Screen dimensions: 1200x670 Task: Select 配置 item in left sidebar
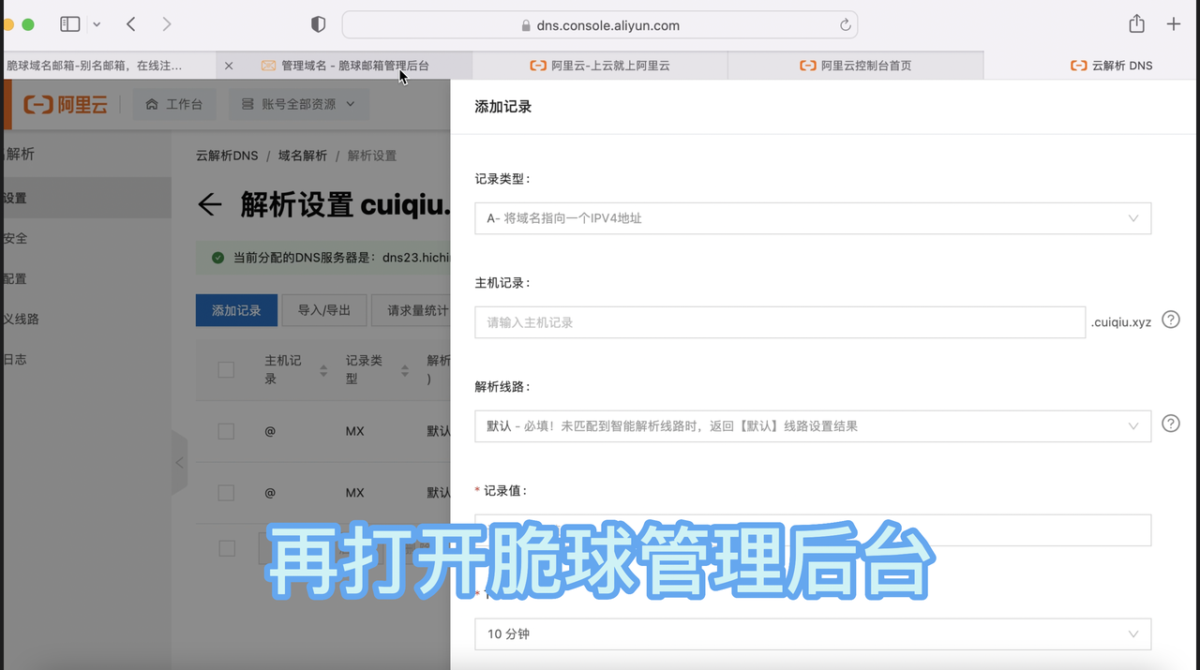coord(86,278)
